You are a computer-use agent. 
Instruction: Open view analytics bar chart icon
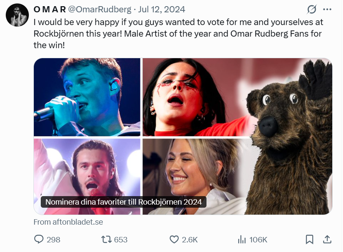coord(242,239)
